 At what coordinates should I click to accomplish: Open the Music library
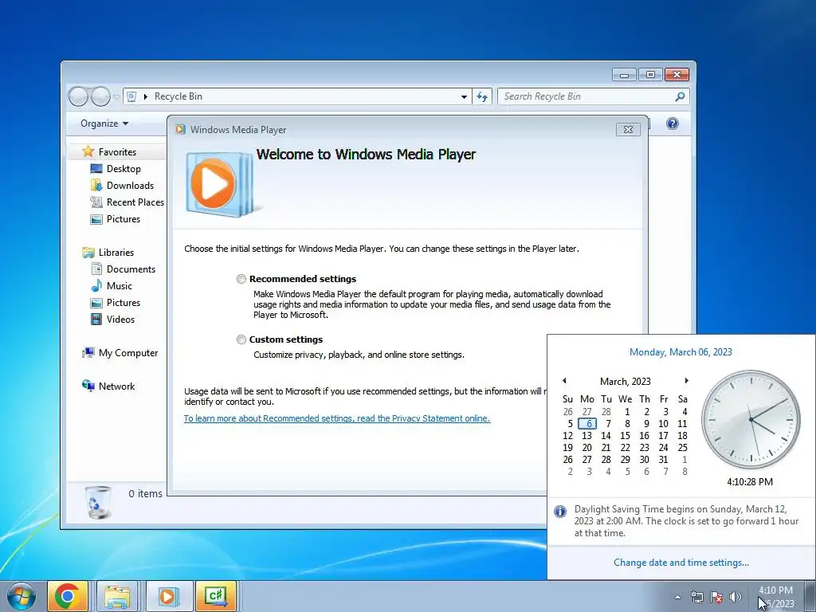pyautogui.click(x=120, y=286)
